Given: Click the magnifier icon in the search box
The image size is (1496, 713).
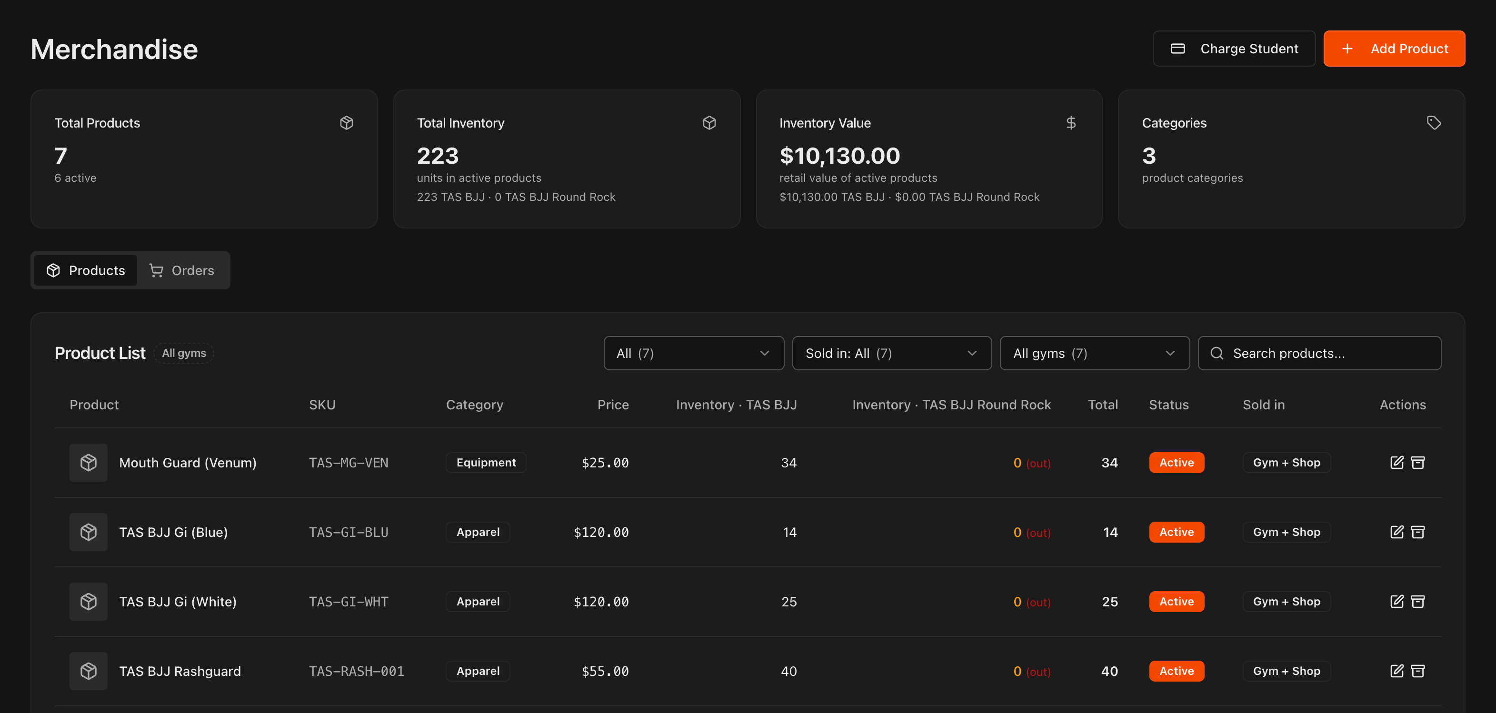Looking at the screenshot, I should pyautogui.click(x=1217, y=353).
